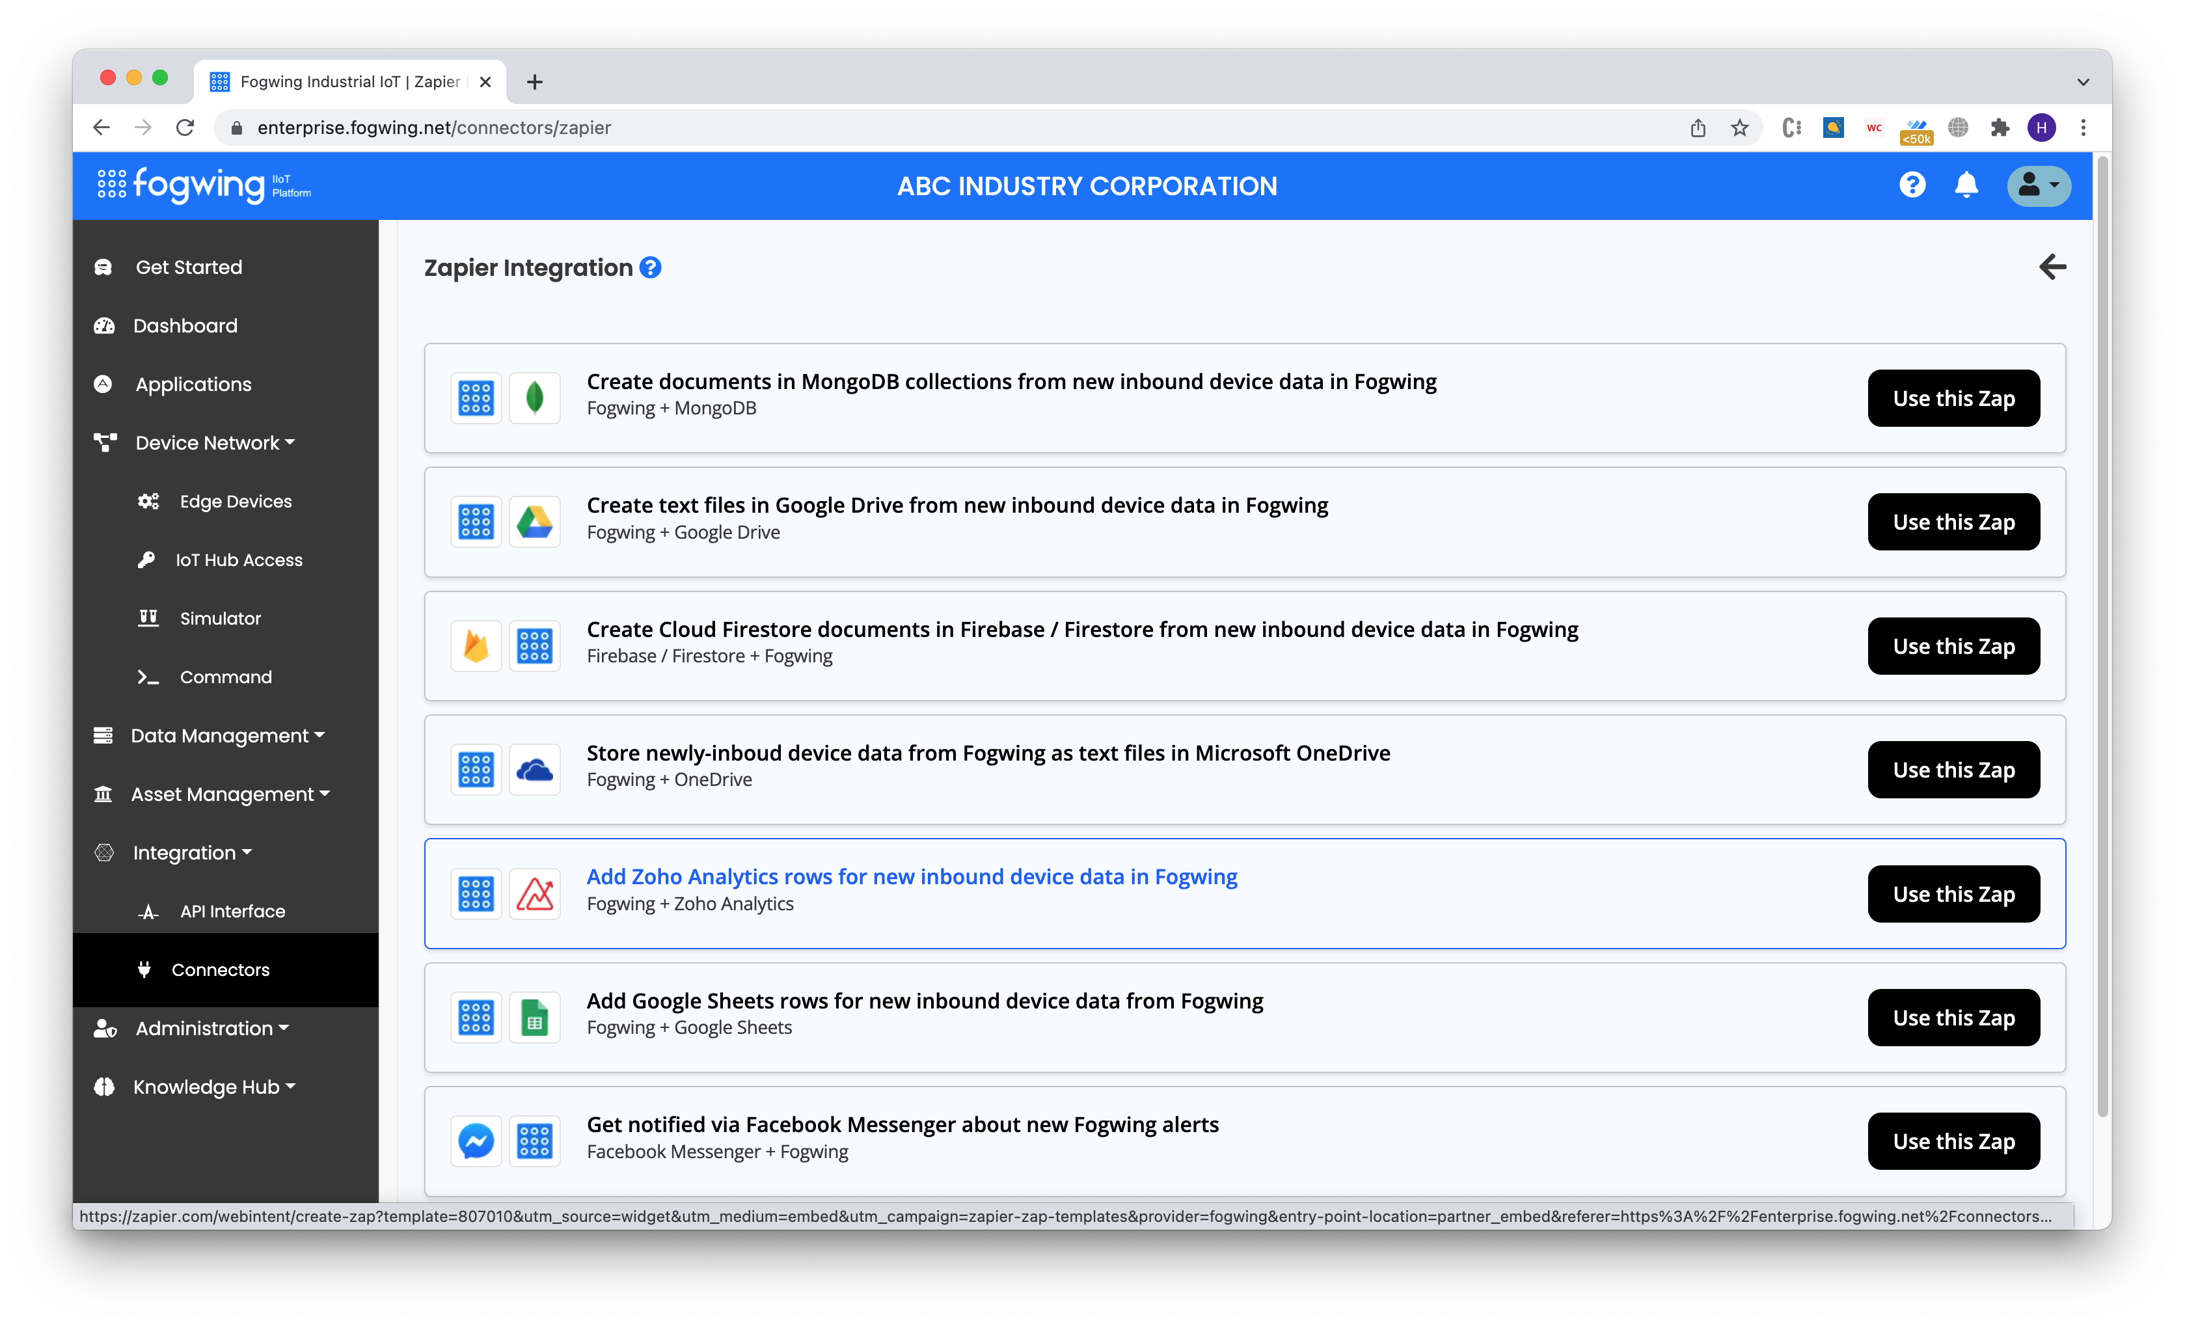2185x1326 pixels.
Task: Use this Zap for Facebook Messenger
Action: 1953,1141
